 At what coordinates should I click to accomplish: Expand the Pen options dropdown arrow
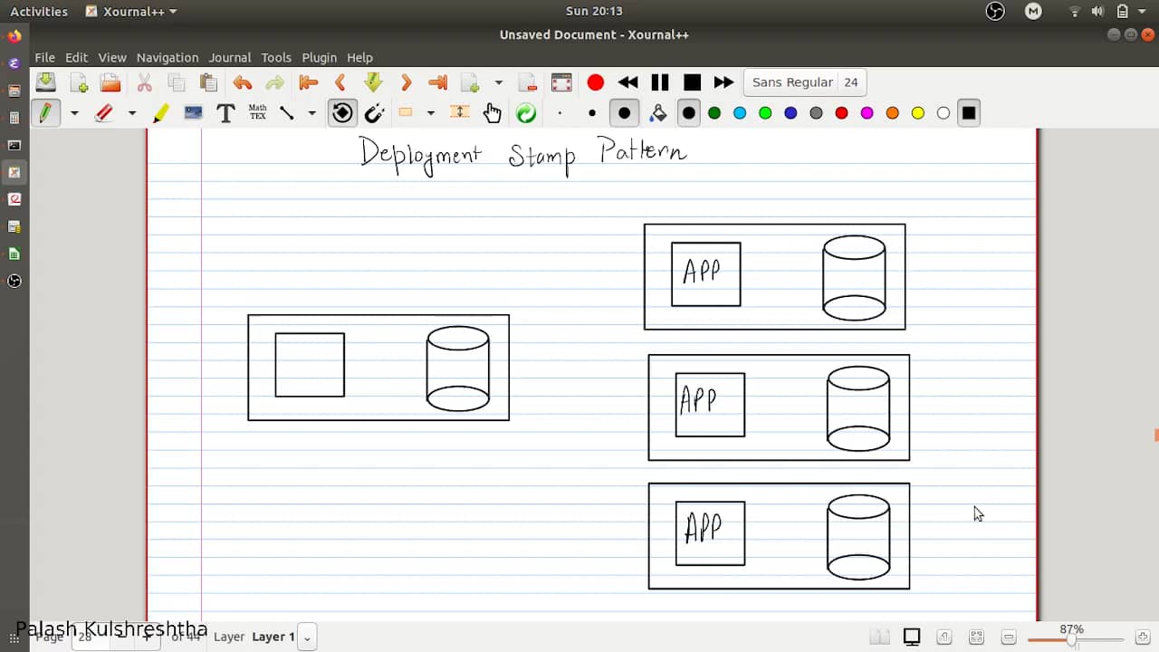click(x=74, y=113)
